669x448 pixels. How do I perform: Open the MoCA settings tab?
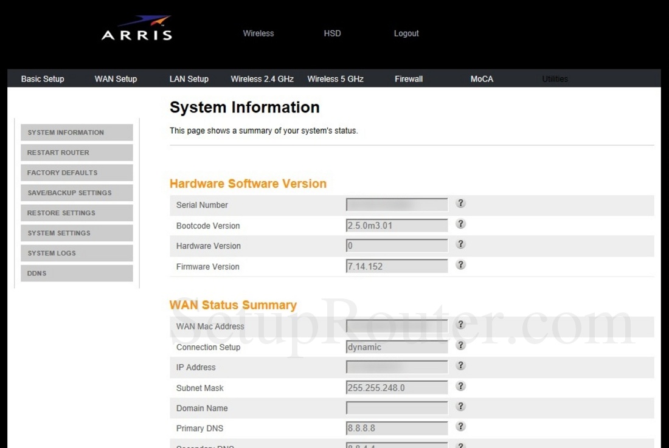click(x=481, y=78)
